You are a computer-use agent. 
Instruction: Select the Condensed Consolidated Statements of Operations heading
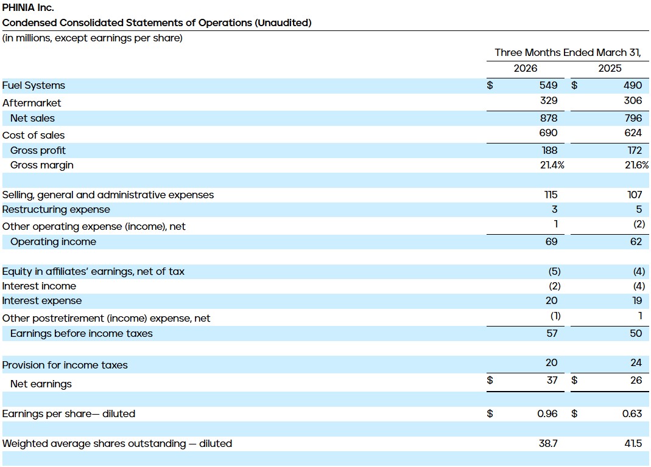pyautogui.click(x=157, y=23)
